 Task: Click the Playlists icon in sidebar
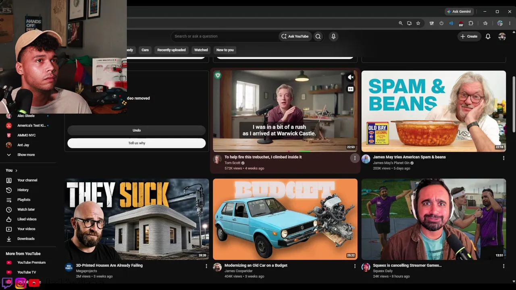(9, 200)
